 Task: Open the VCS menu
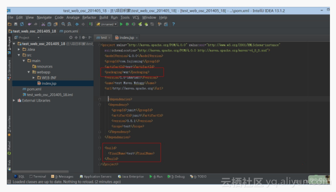(x=136, y=17)
